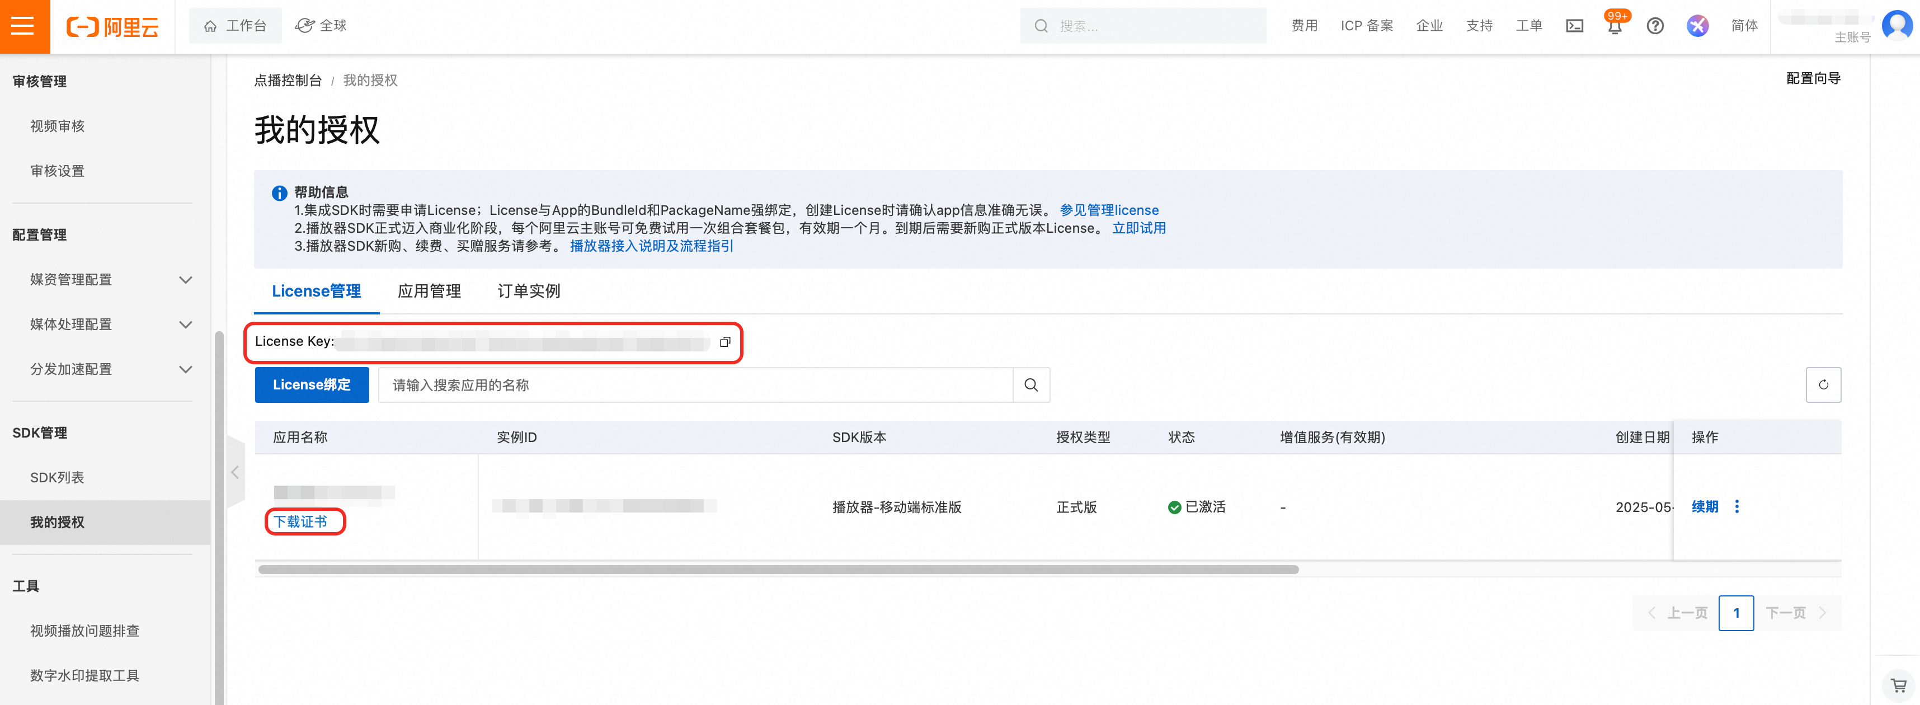The height and width of the screenshot is (705, 1920).
Task: Click the search magnifier button for apps
Action: pyautogui.click(x=1031, y=384)
